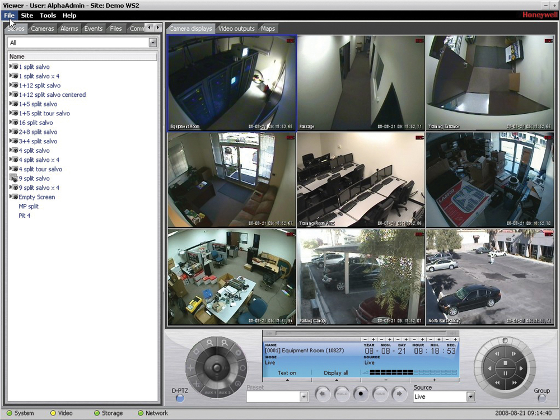Select the 16 split salvo item
Viewport: 560px width, 420px height.
click(x=36, y=123)
